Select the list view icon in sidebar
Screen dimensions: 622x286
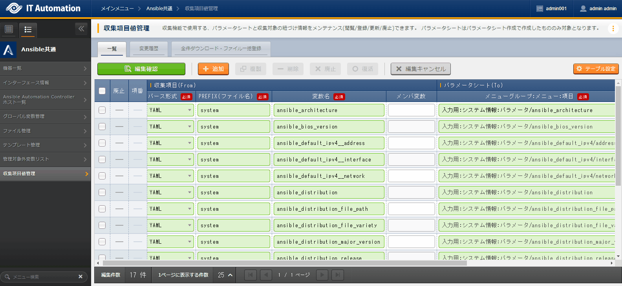[x=28, y=29]
